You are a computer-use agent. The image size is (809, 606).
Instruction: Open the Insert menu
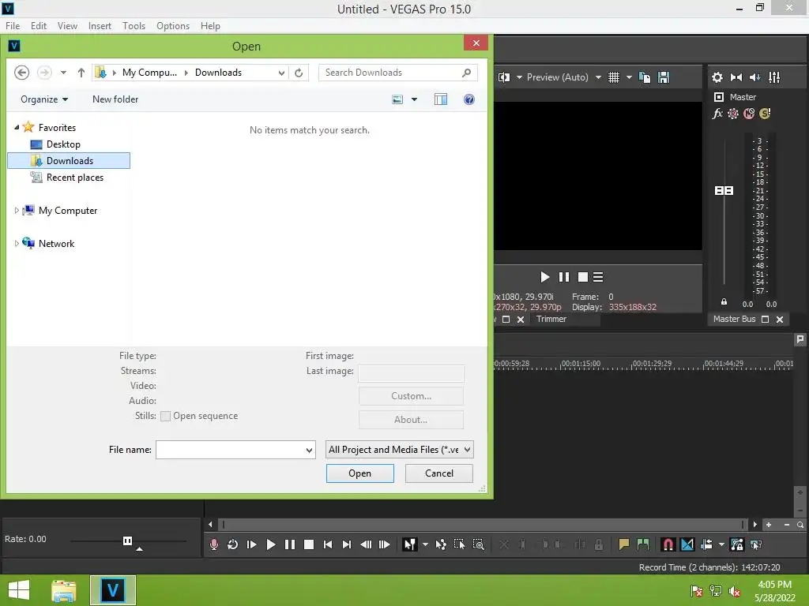pyautogui.click(x=100, y=26)
